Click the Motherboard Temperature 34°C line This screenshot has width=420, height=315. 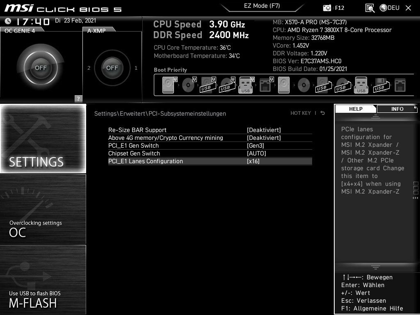[x=196, y=56]
